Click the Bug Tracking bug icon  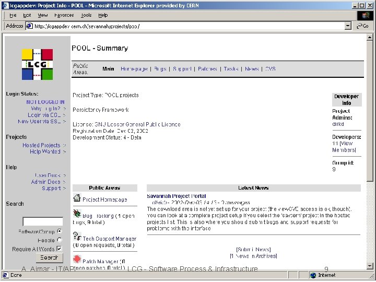tap(77, 213)
